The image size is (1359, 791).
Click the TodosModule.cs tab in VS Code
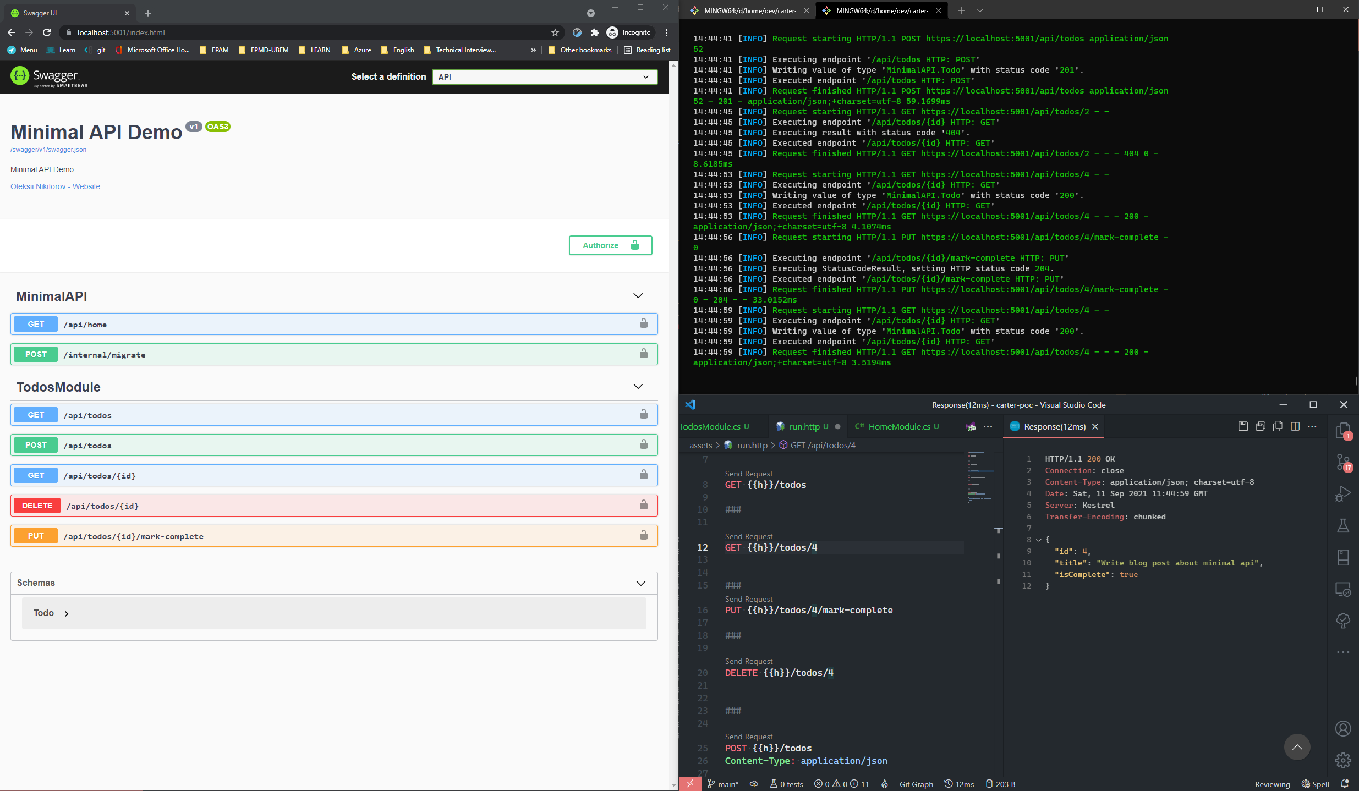tap(712, 426)
